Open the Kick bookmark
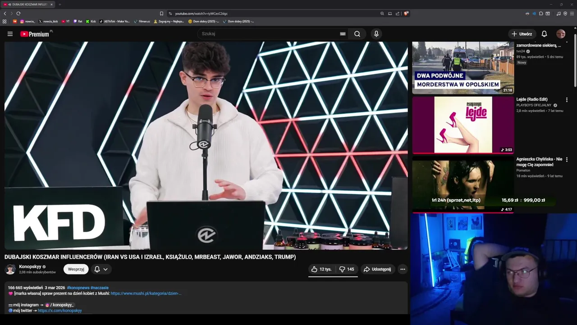 (x=91, y=21)
